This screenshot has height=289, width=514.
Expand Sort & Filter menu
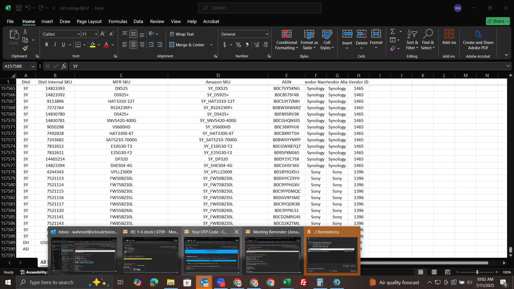(x=412, y=40)
